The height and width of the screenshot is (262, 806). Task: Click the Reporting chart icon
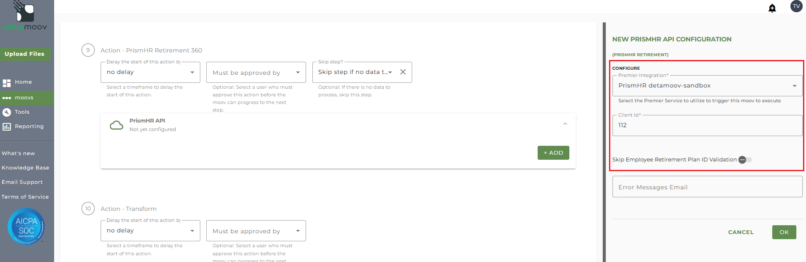coord(6,127)
